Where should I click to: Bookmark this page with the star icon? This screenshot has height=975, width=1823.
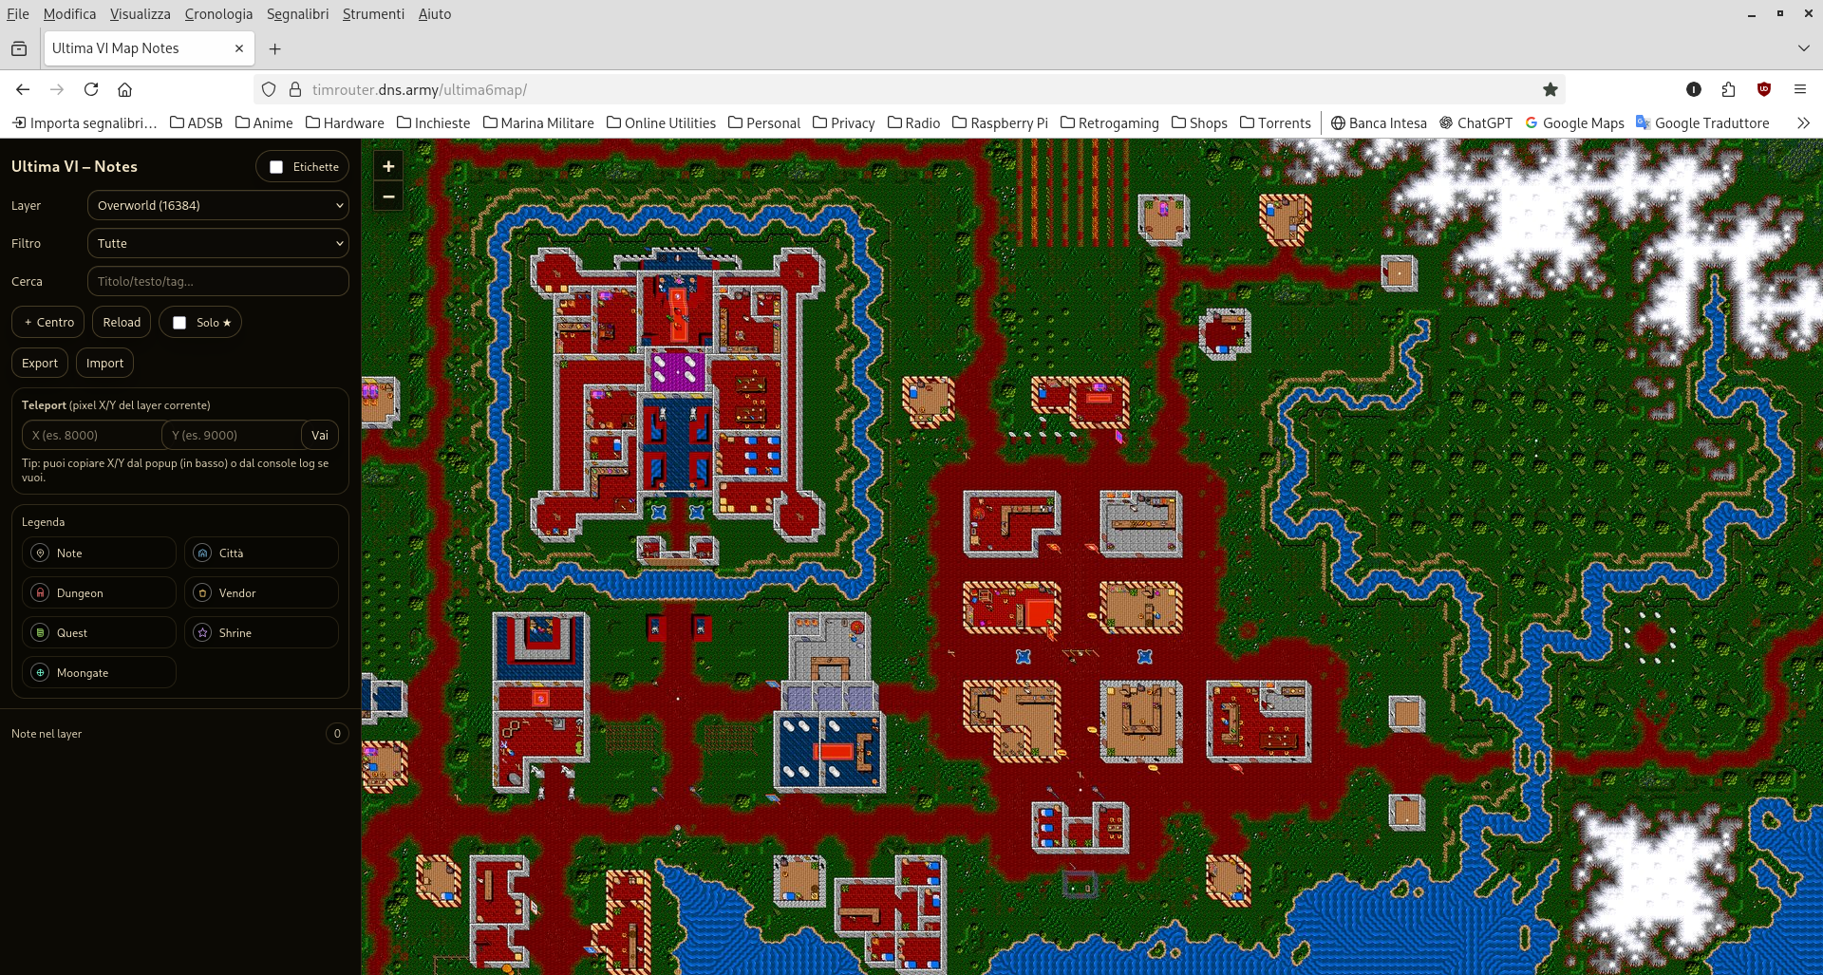point(1550,89)
